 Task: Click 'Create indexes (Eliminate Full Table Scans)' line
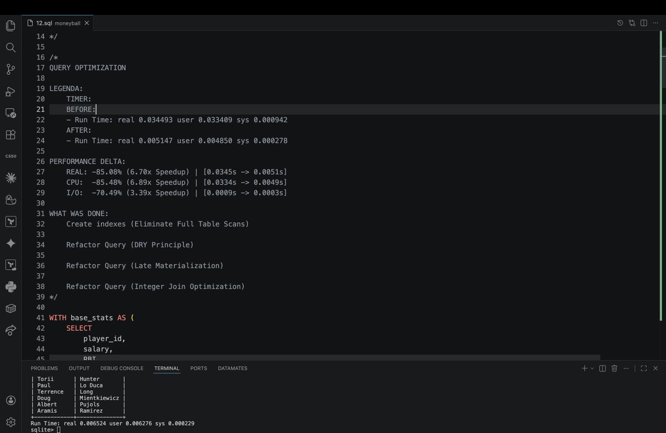(x=158, y=224)
